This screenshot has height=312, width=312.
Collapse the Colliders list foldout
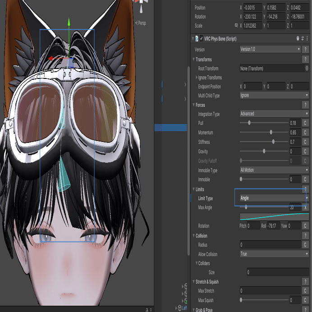(x=197, y=263)
